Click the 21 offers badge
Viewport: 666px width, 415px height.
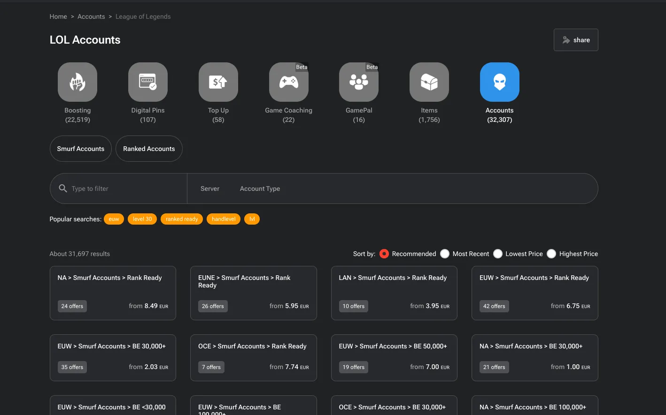(494, 367)
